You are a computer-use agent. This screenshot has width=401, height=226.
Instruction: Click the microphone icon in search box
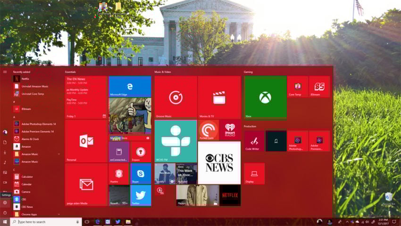77,222
